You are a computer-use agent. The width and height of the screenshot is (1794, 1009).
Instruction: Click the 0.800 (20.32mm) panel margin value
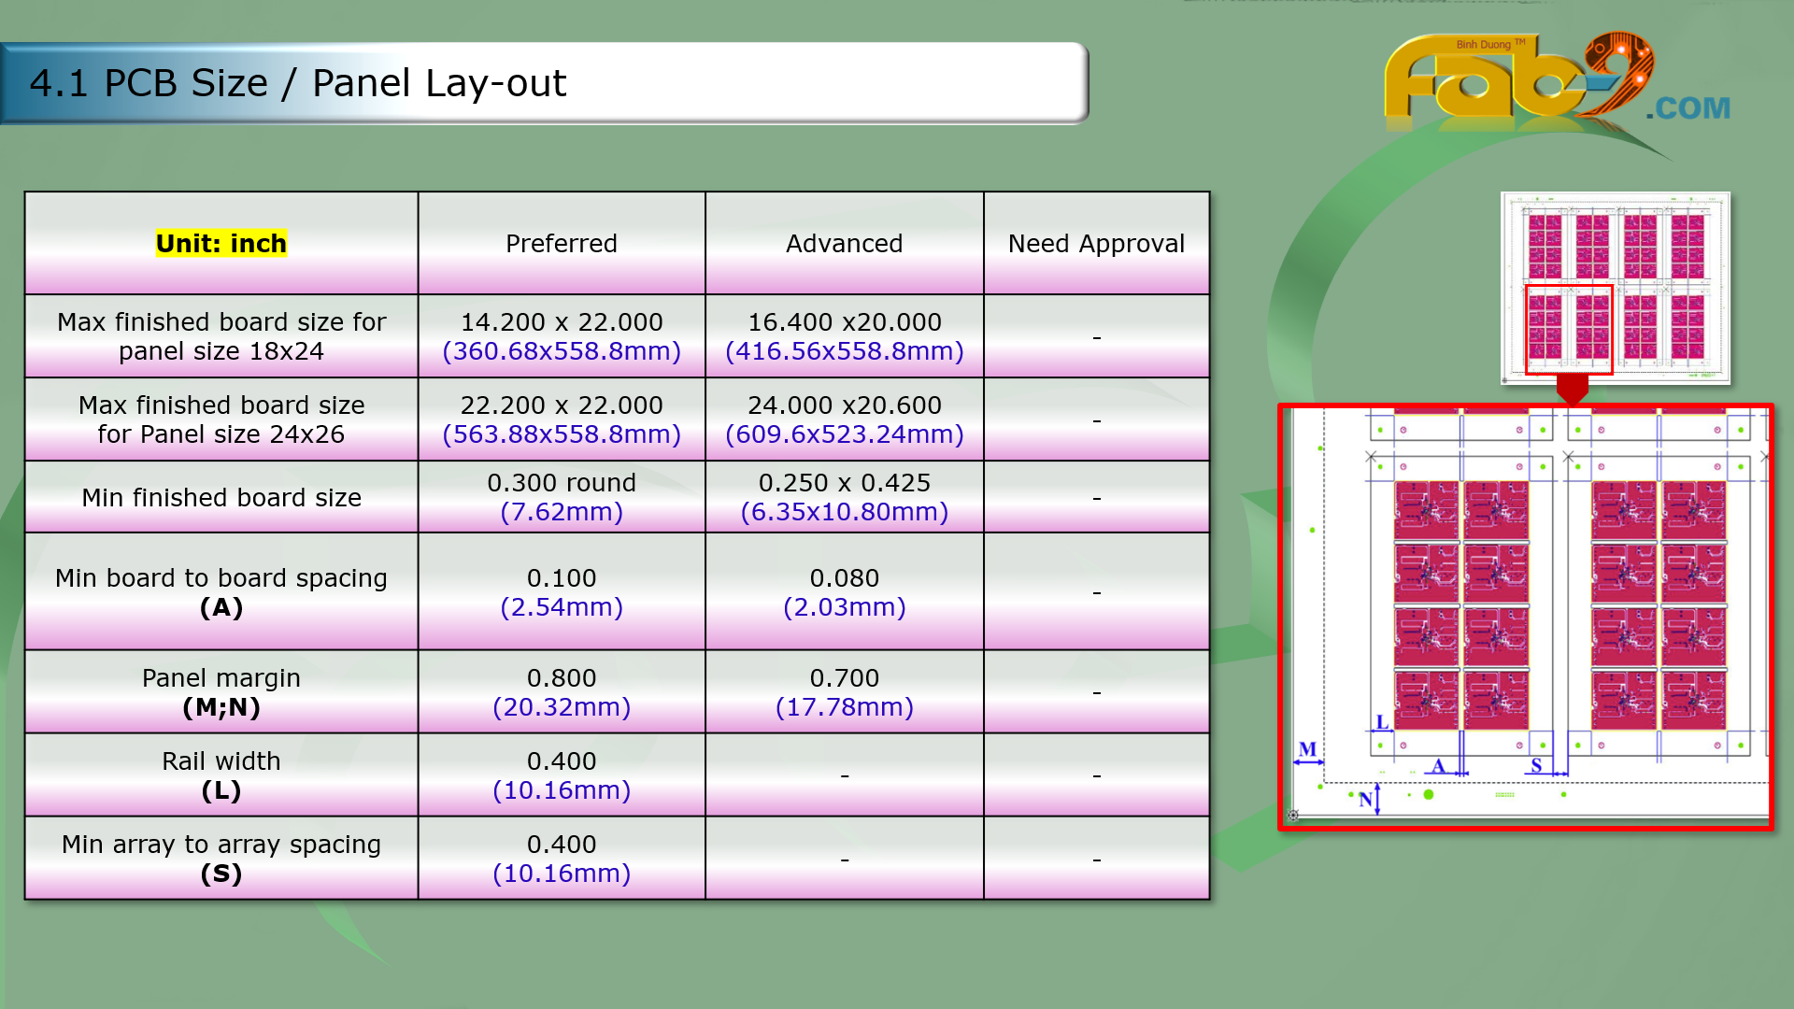point(561,692)
